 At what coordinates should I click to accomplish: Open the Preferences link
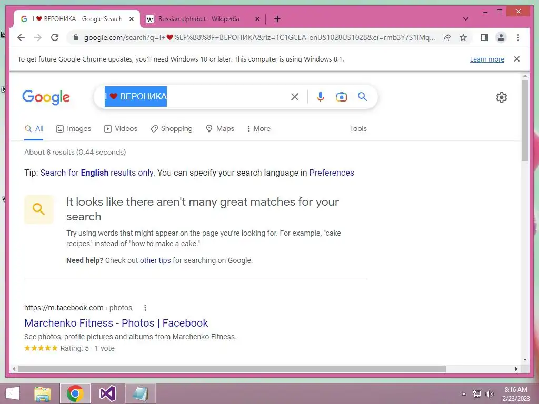point(332,173)
